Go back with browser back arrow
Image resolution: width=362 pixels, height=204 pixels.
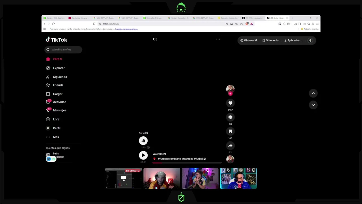45,24
